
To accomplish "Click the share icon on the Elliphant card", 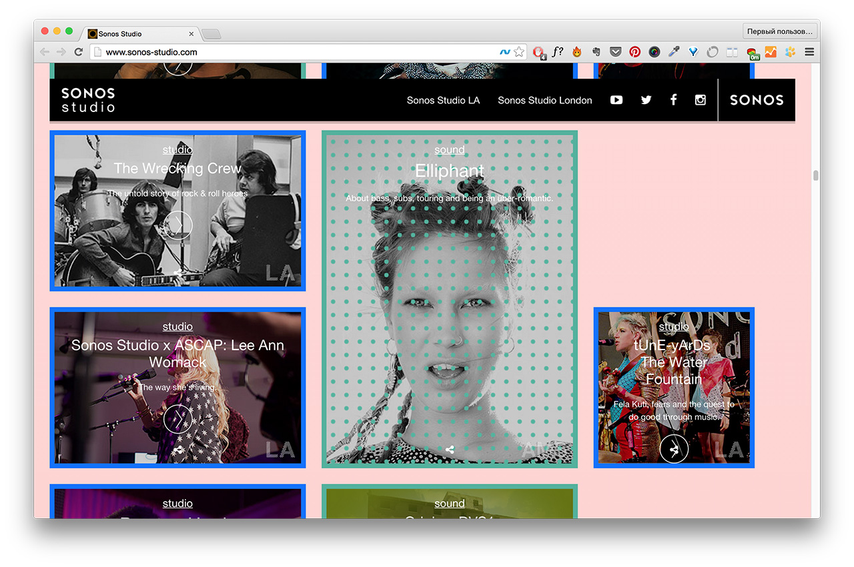I will (x=450, y=450).
